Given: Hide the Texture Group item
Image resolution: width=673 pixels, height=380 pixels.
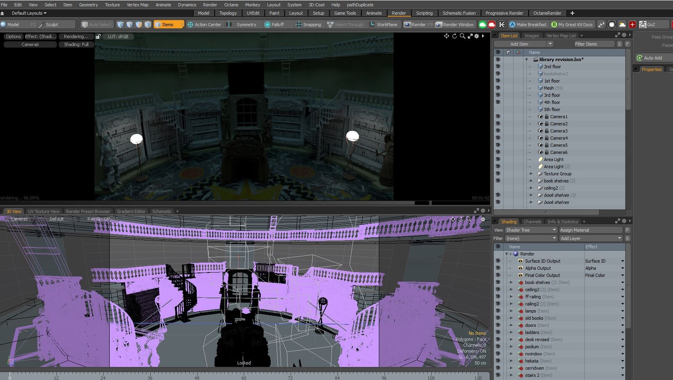Looking at the screenshot, I should pyautogui.click(x=498, y=173).
